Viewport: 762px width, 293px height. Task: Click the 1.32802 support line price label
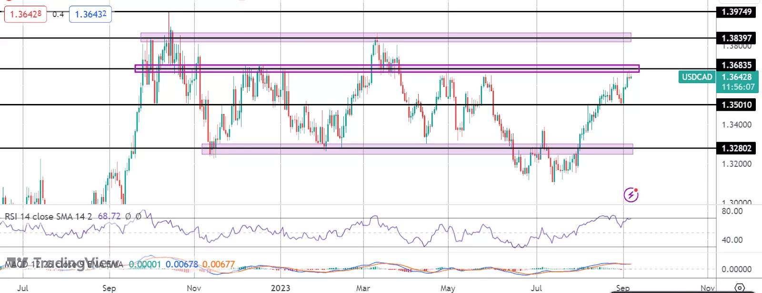[x=736, y=148]
